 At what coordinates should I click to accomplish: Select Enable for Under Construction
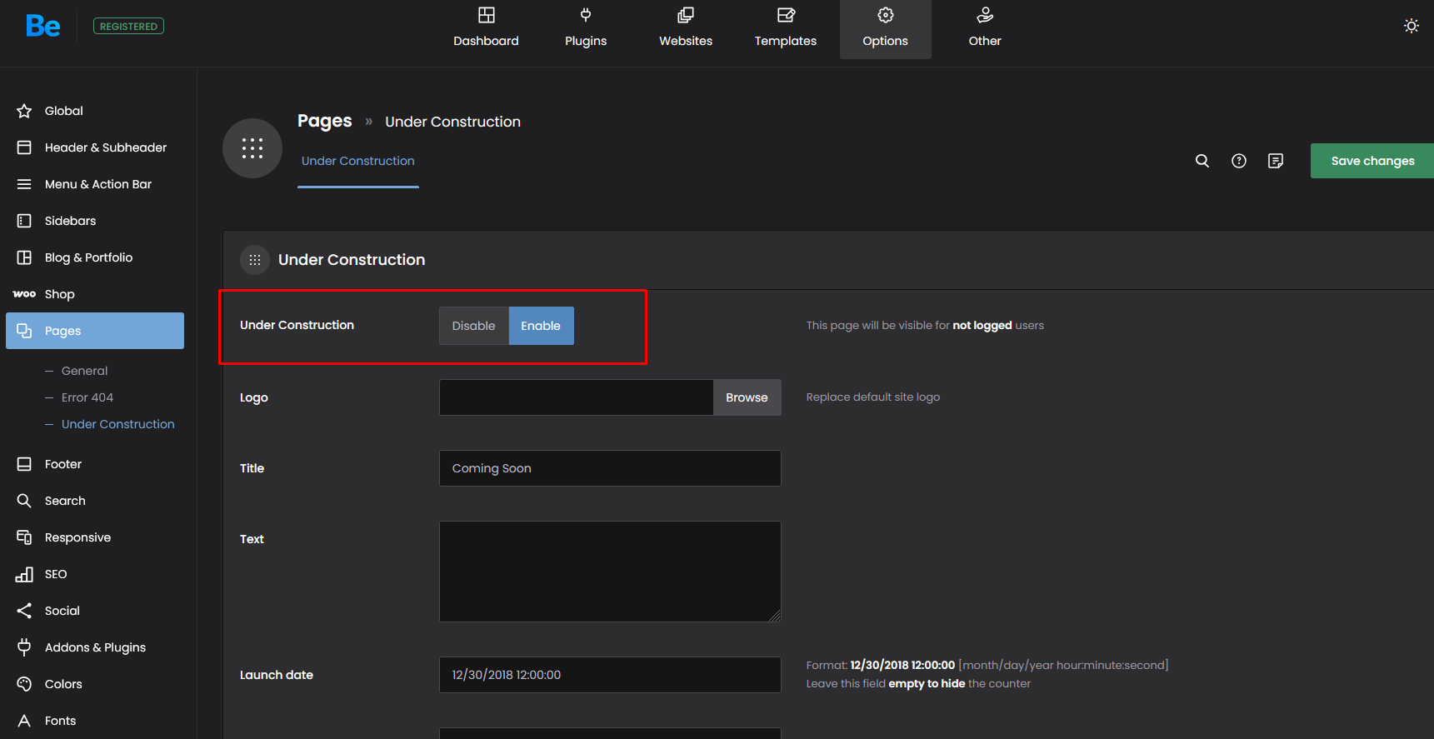click(x=541, y=326)
